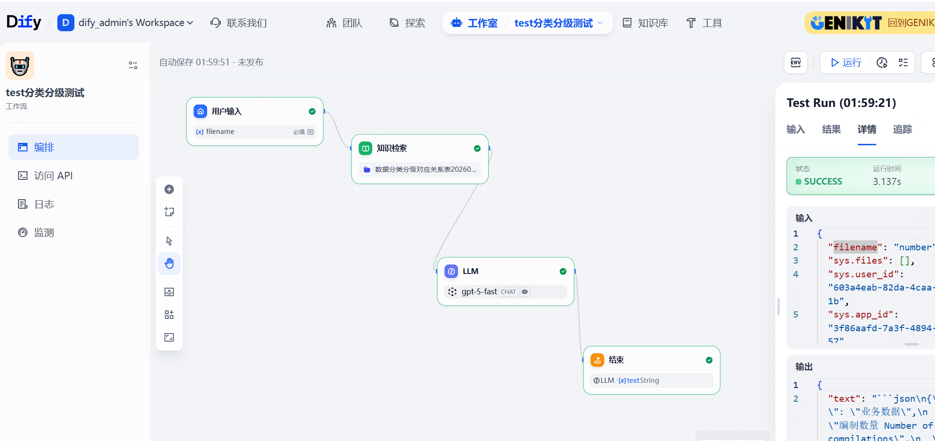The height and width of the screenshot is (441, 935).
Task: Select the 知识检索 node on the canvas
Action: point(391,148)
